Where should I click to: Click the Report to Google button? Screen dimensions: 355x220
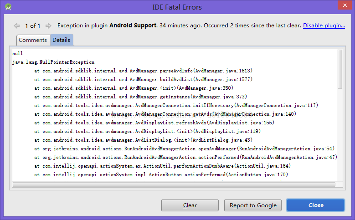253,205
